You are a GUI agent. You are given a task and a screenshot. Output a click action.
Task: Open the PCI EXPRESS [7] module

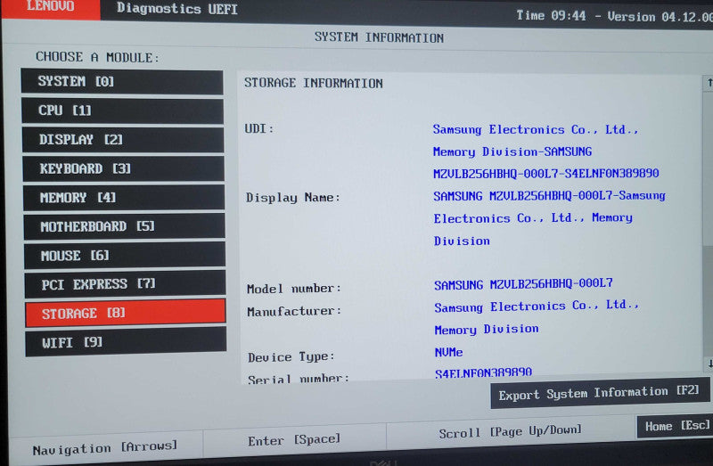(x=125, y=283)
